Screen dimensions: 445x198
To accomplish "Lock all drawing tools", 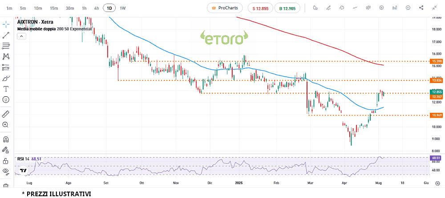I will click(6, 161).
